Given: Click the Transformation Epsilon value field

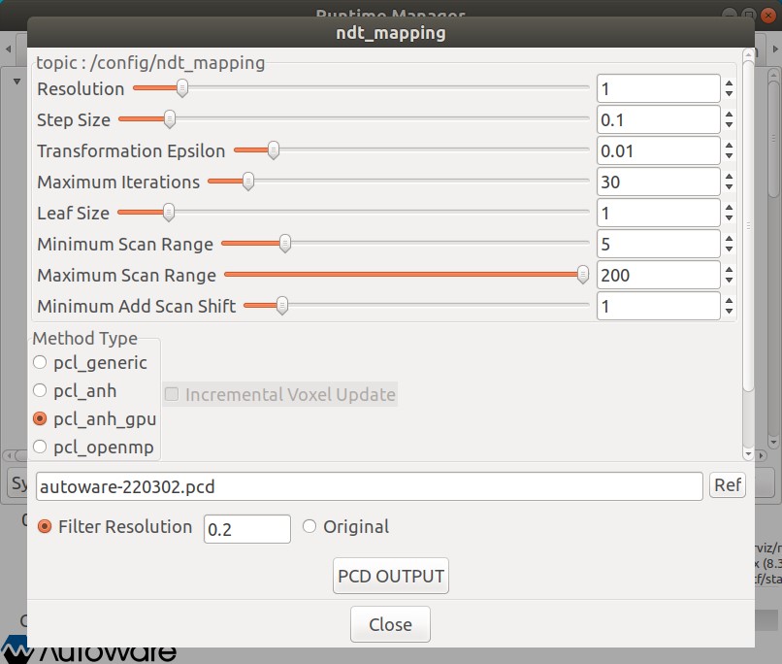Looking at the screenshot, I should pyautogui.click(x=659, y=150).
